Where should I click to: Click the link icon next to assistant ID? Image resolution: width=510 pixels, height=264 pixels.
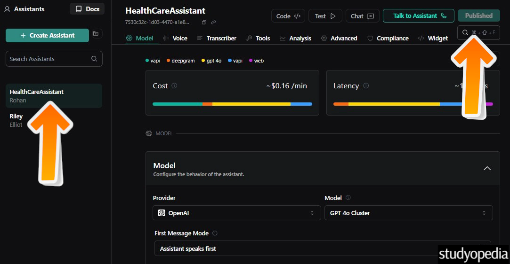(x=213, y=23)
